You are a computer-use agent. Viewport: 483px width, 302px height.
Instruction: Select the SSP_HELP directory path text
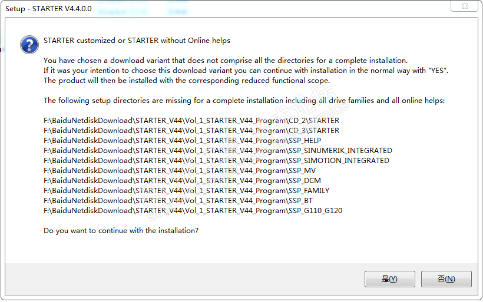coord(183,141)
